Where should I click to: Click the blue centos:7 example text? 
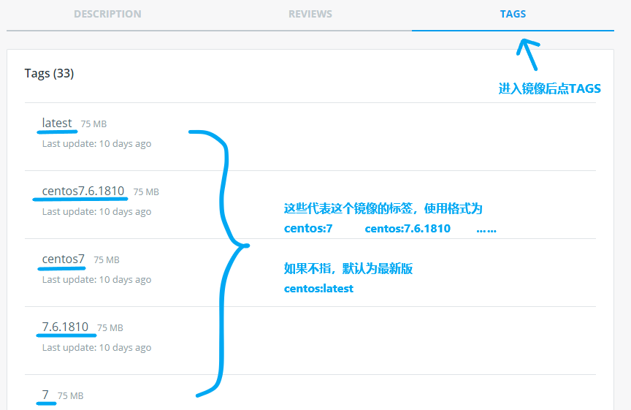(308, 228)
